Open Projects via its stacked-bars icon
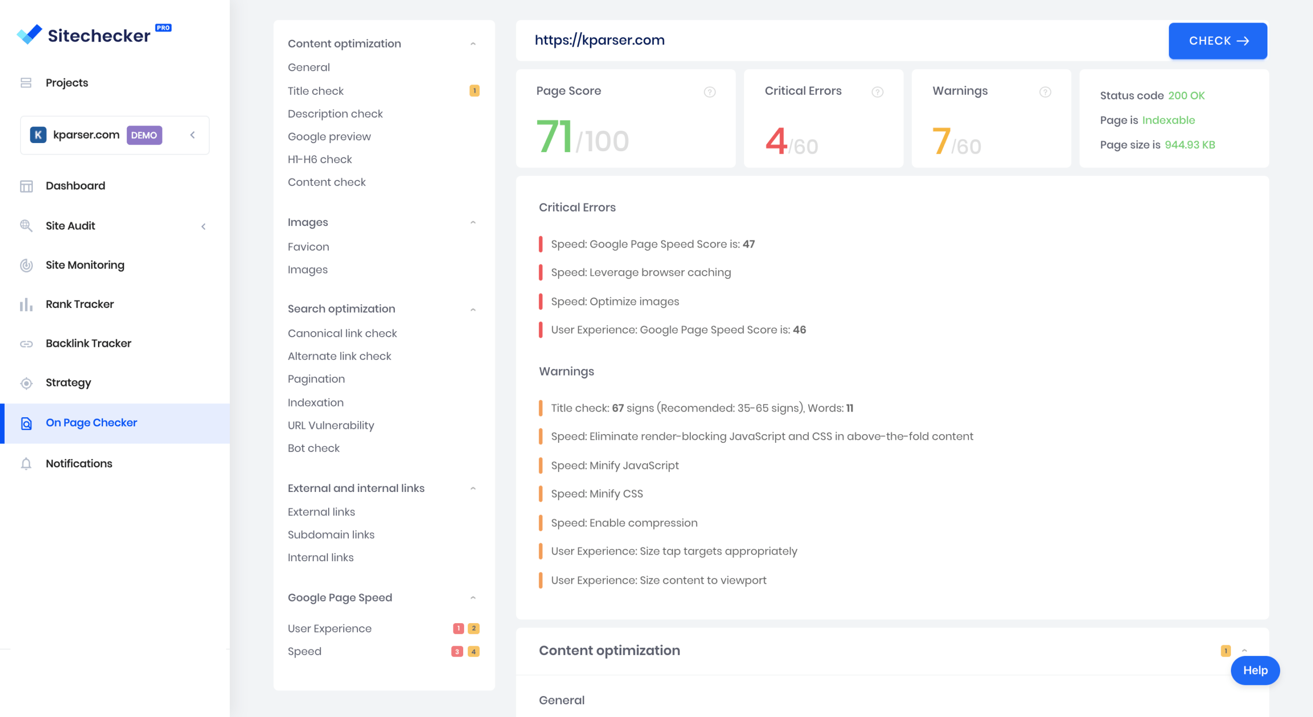 [26, 83]
